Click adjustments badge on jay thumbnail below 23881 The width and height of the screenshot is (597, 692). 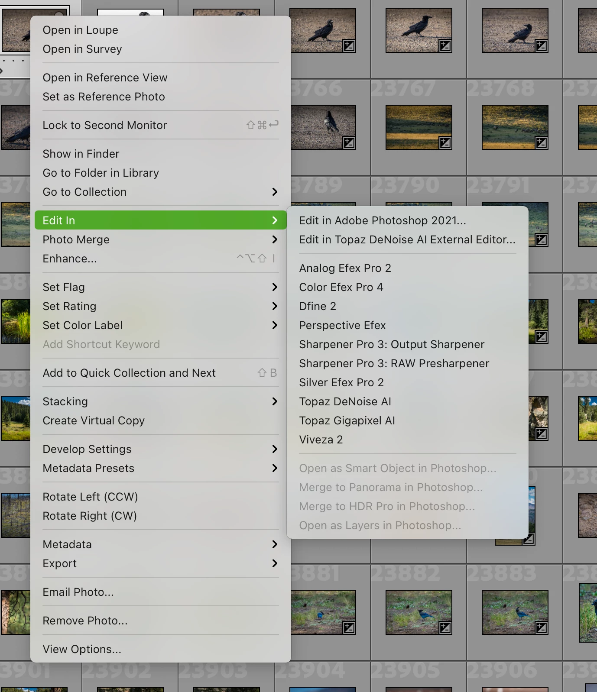click(349, 627)
